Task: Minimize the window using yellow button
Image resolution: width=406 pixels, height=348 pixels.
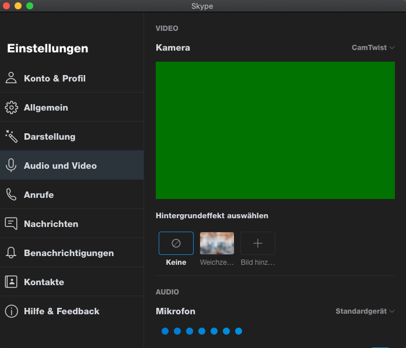Action: coord(18,6)
